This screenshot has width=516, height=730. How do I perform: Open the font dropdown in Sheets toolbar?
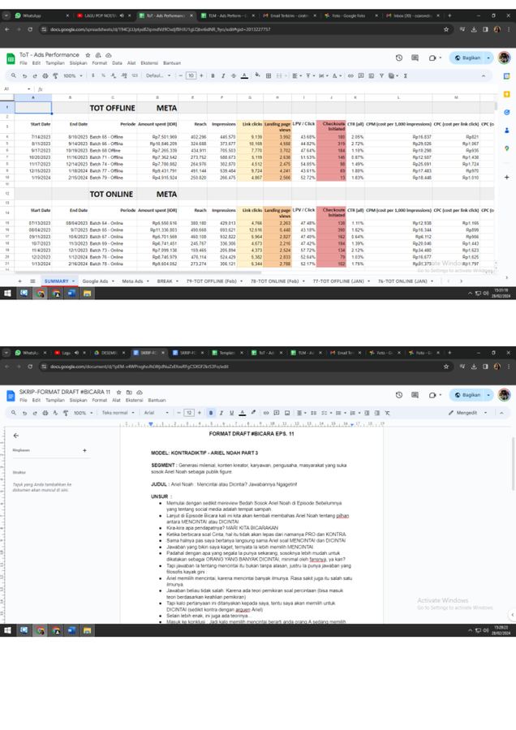coord(158,75)
